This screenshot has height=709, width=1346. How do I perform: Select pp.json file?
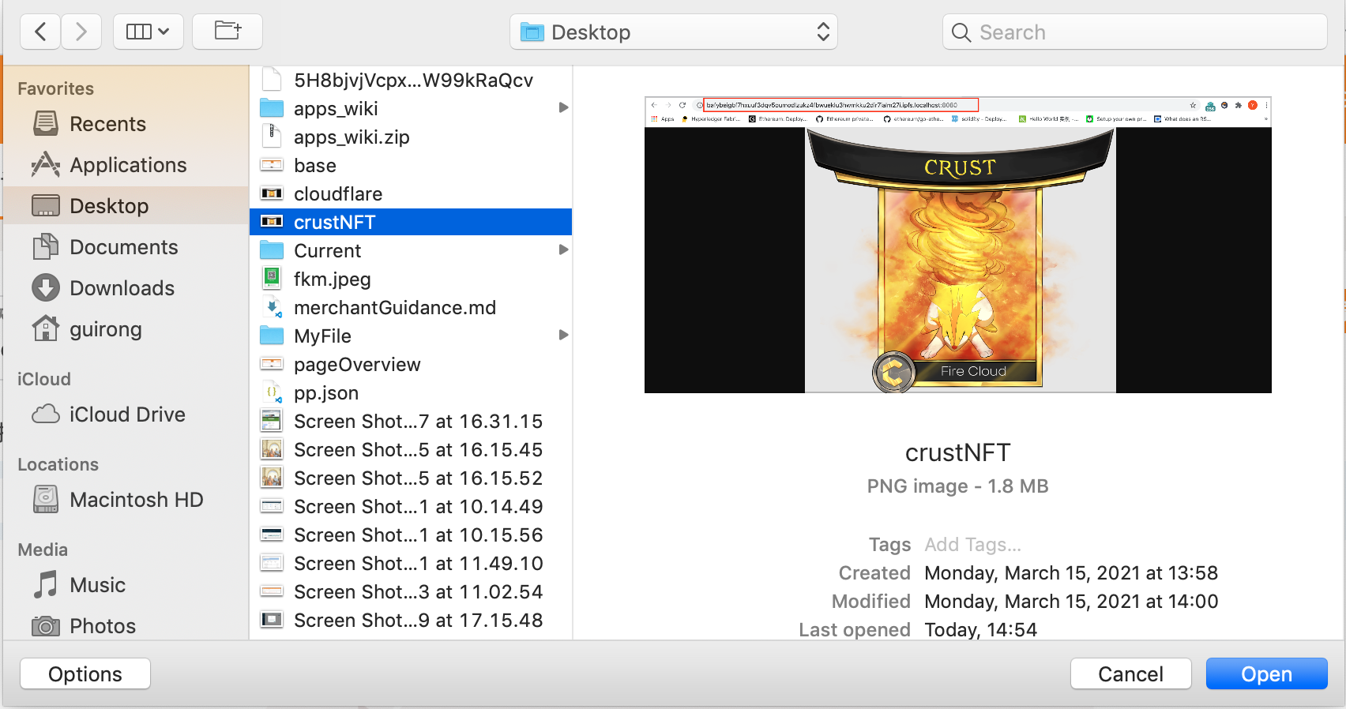[411, 393]
